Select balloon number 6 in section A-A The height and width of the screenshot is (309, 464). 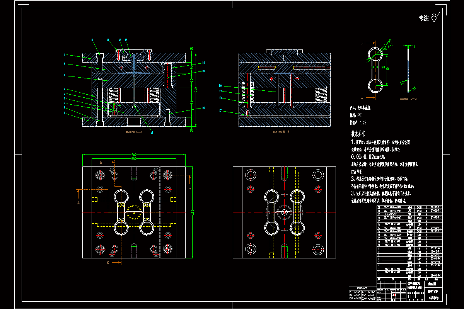[65, 88]
